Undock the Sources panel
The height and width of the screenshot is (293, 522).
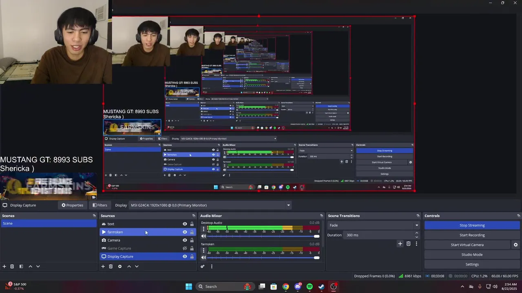pyautogui.click(x=194, y=216)
